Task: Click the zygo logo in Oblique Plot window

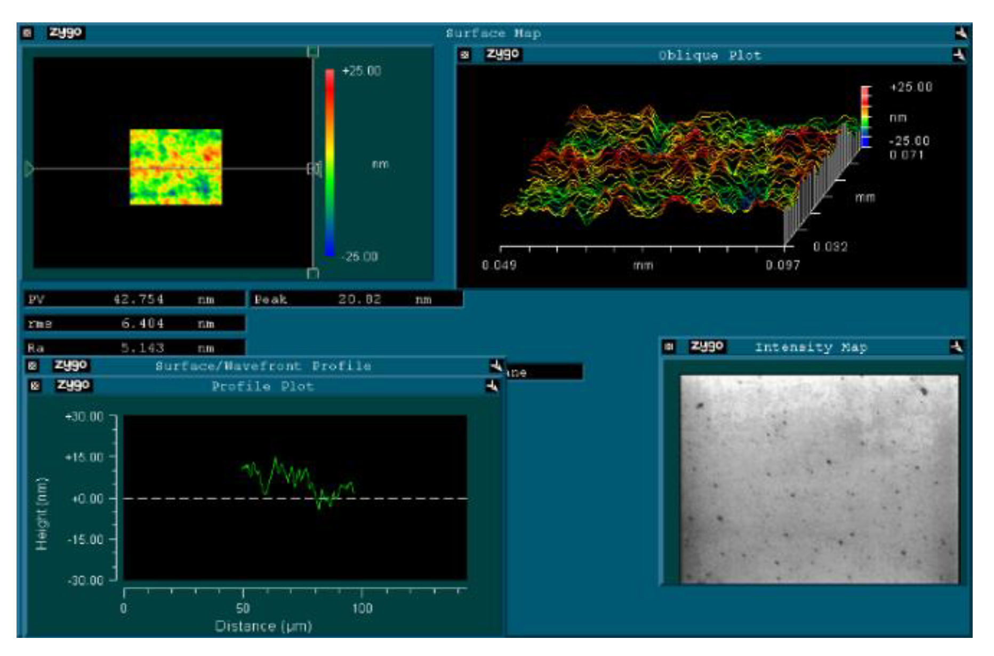Action: (502, 54)
